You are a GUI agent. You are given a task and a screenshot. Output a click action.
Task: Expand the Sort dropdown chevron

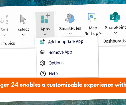pos(4,35)
